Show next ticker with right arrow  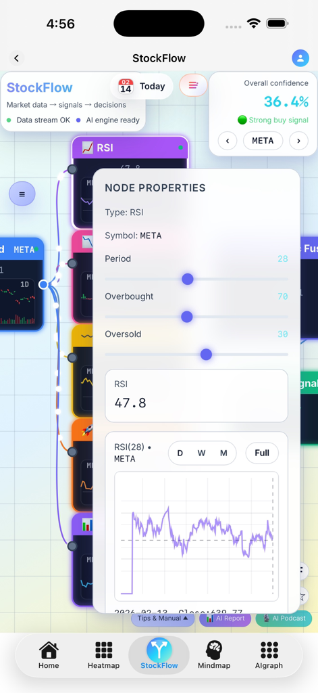click(298, 141)
